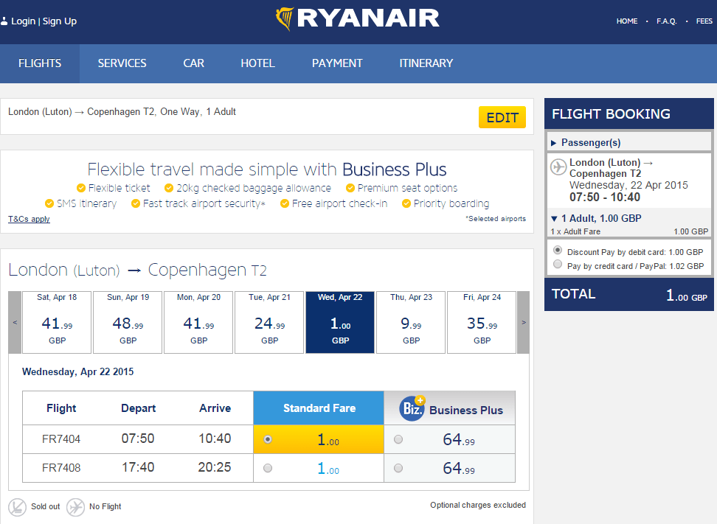
Task: Click the airplane icon in Flight Booking panel
Action: coord(558,167)
